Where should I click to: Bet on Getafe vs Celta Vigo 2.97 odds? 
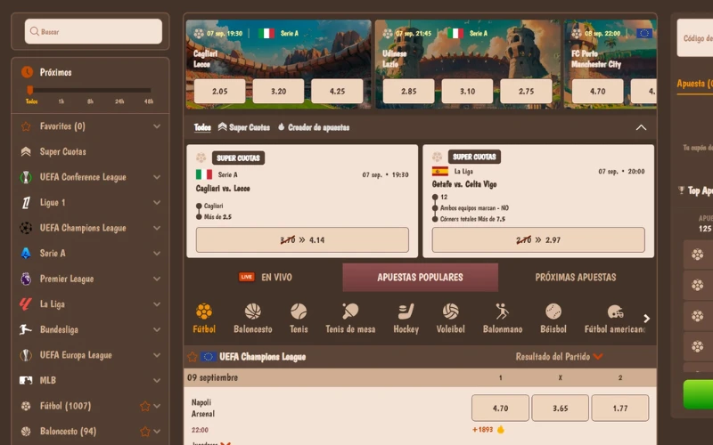pyautogui.click(x=538, y=239)
